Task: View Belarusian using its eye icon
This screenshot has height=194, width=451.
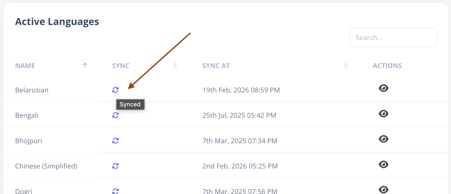Action: [x=383, y=88]
